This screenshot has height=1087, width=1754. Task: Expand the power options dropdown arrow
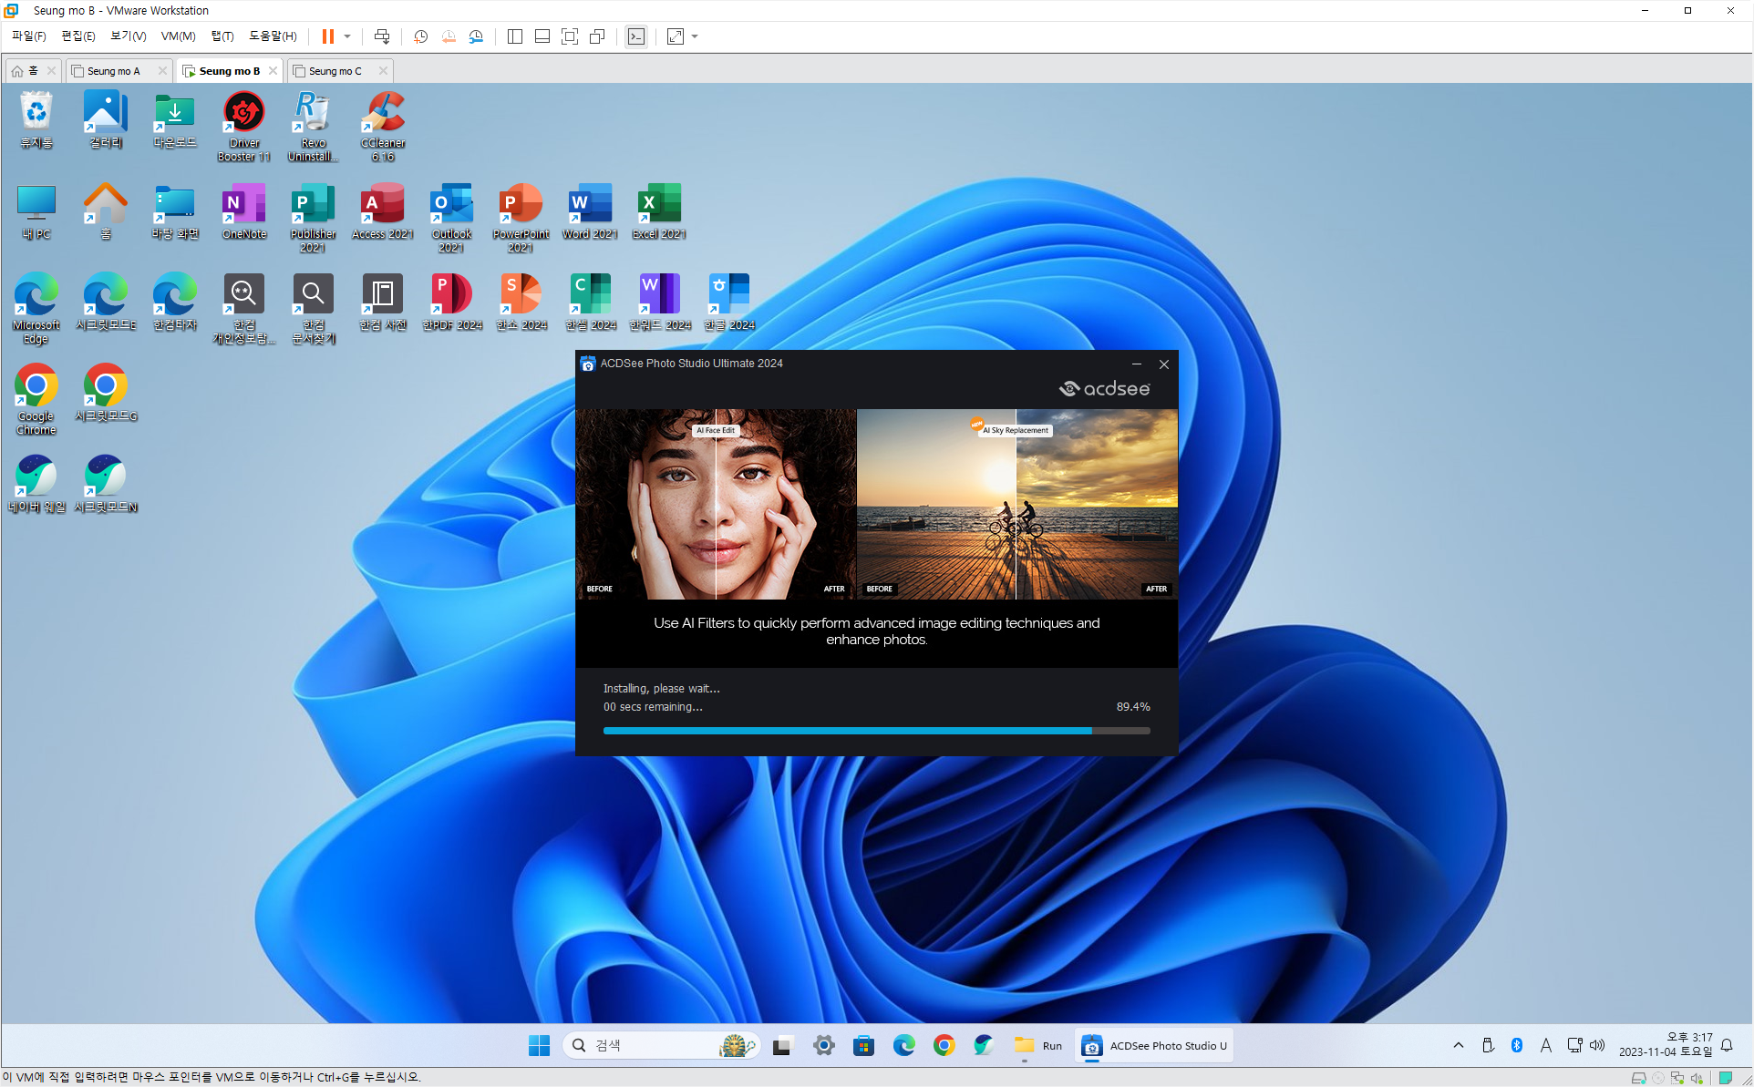coord(347,36)
